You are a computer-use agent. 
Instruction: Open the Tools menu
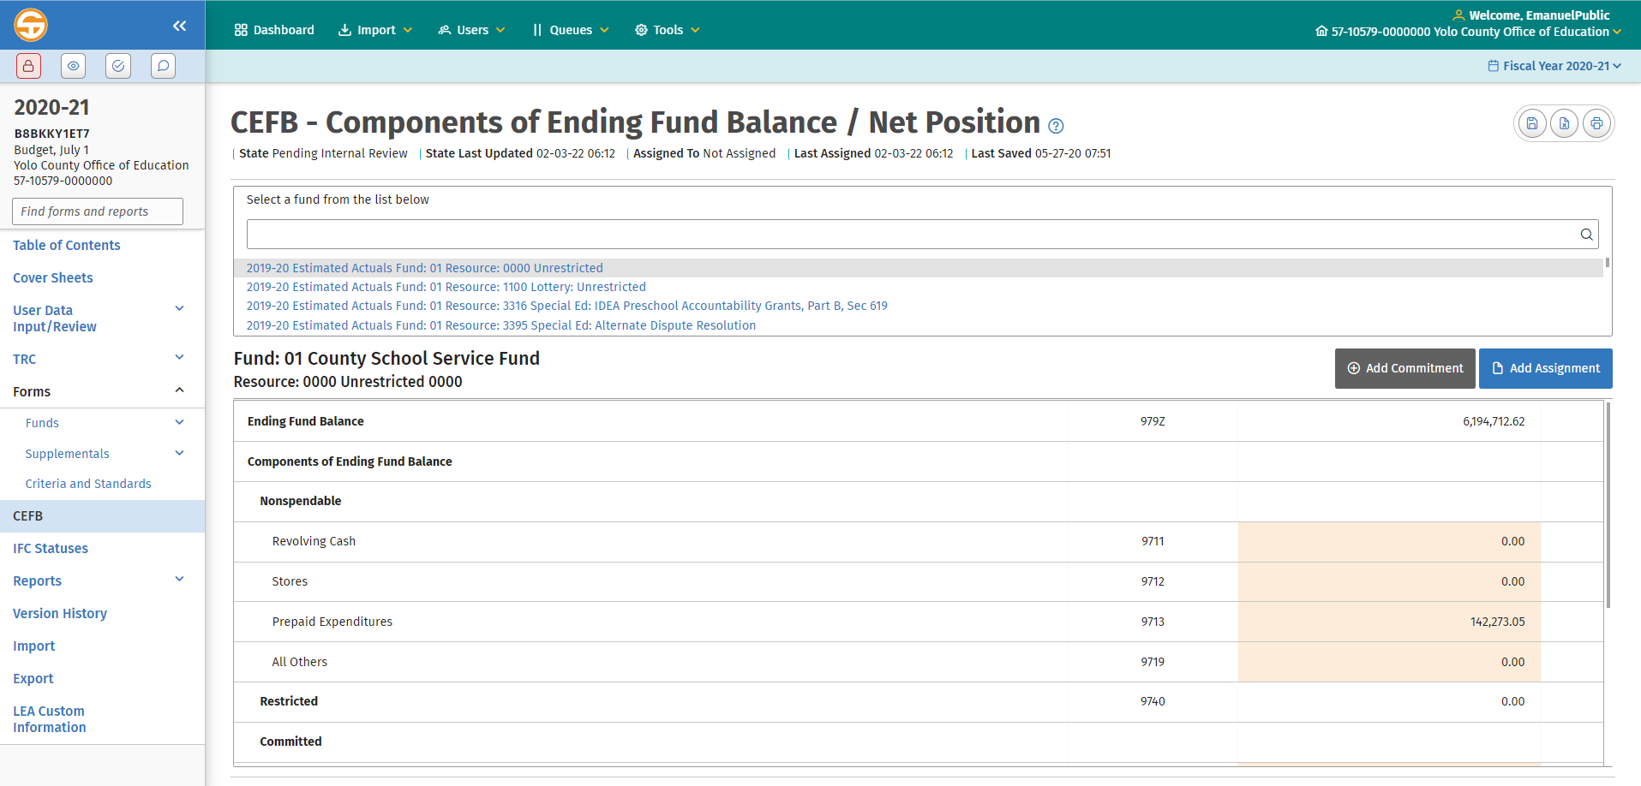(x=667, y=29)
